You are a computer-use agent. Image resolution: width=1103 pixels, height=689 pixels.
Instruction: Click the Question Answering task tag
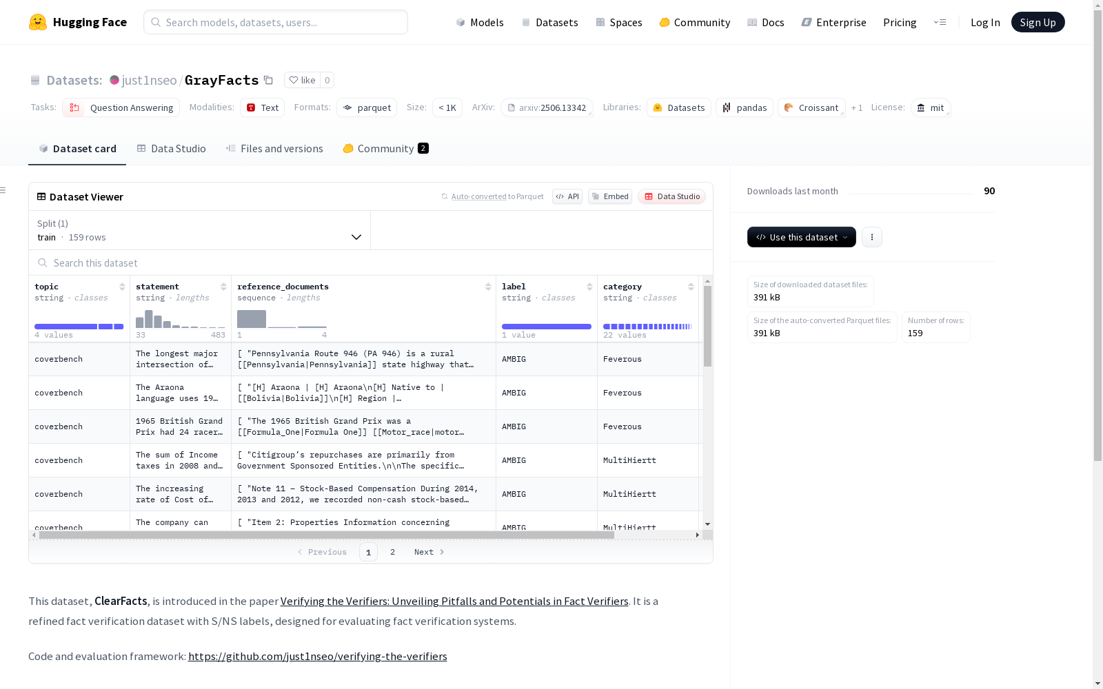tap(121, 107)
